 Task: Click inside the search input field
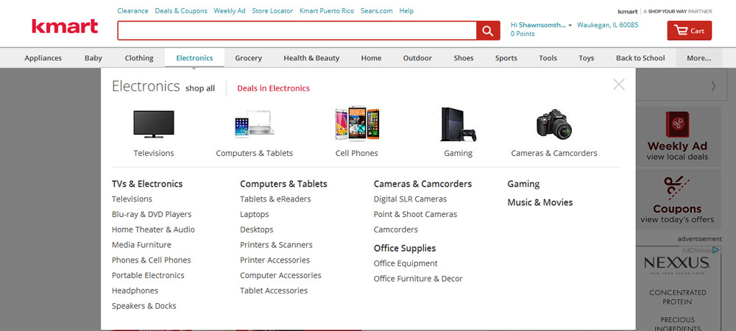pos(297,31)
